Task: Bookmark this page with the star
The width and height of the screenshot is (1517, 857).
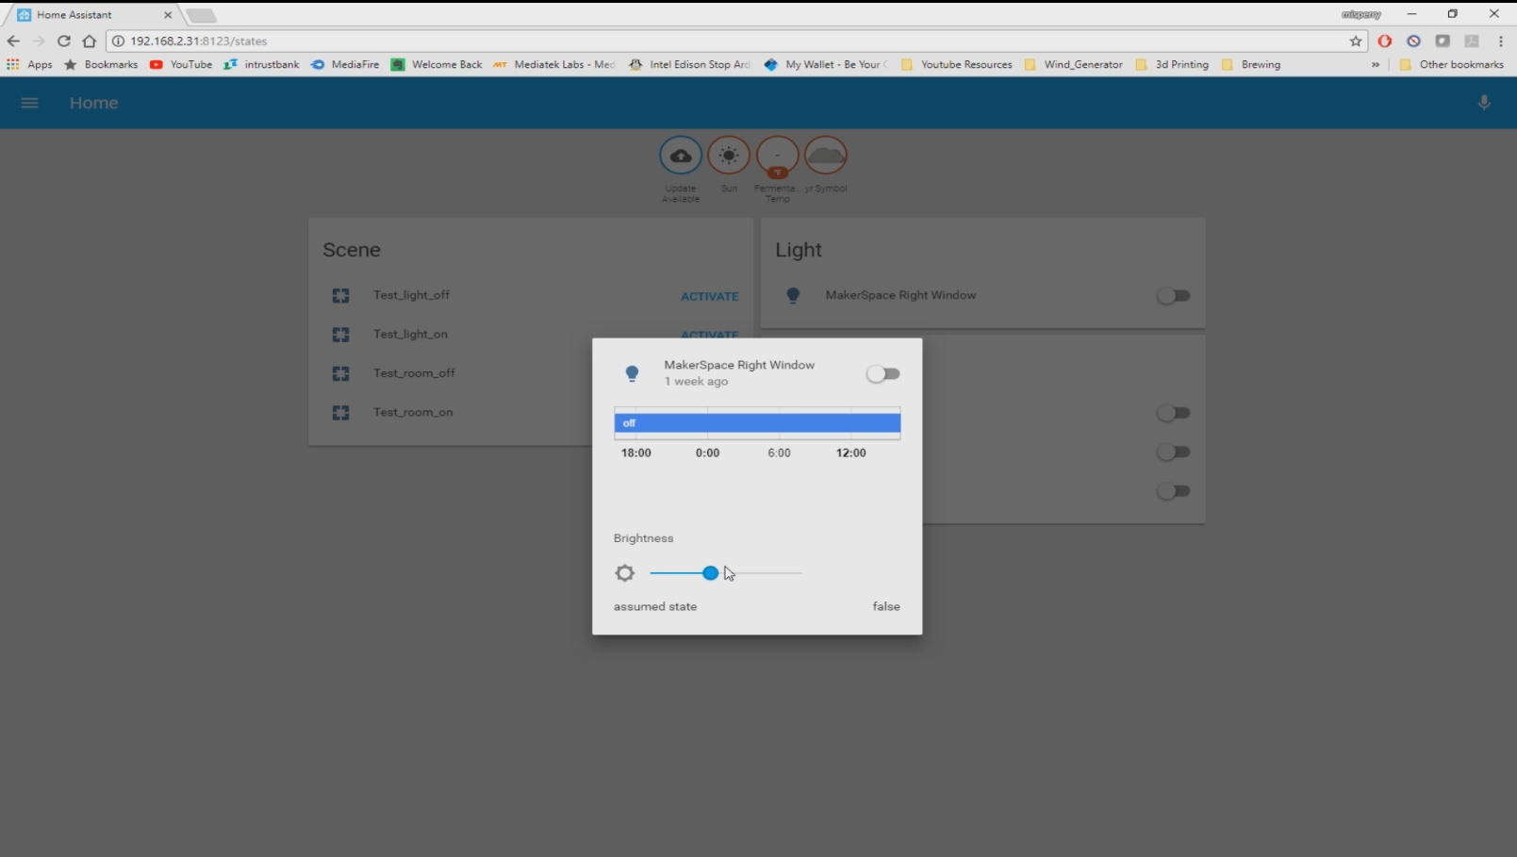Action: pyautogui.click(x=1356, y=41)
